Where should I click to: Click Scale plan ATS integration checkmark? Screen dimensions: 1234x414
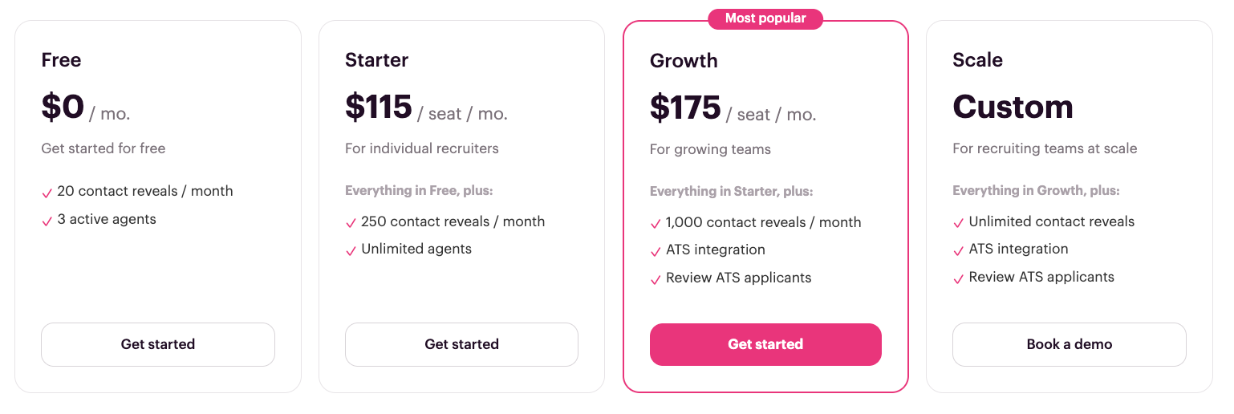pyautogui.click(x=958, y=250)
